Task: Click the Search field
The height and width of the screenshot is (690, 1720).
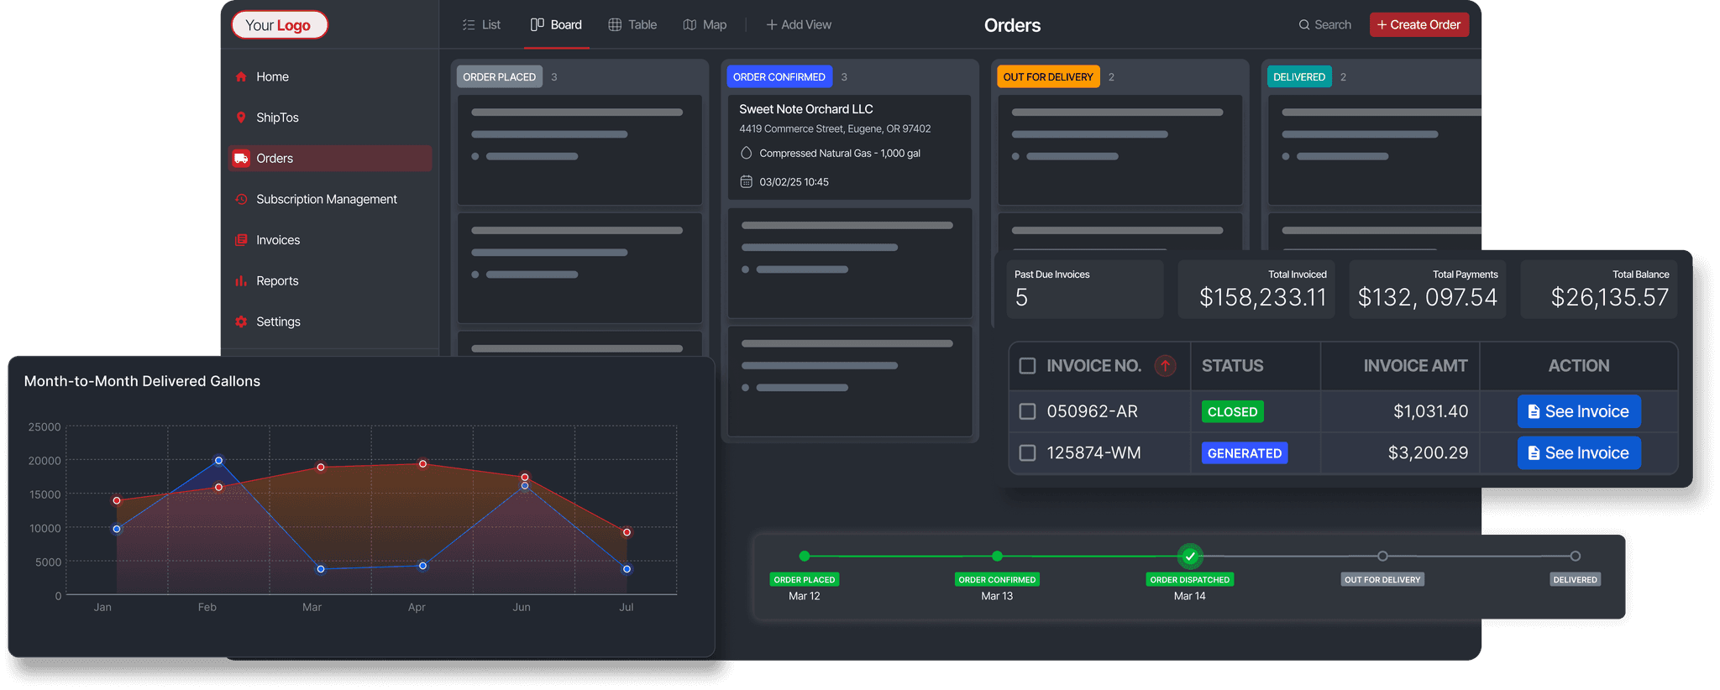Action: coord(1325,25)
